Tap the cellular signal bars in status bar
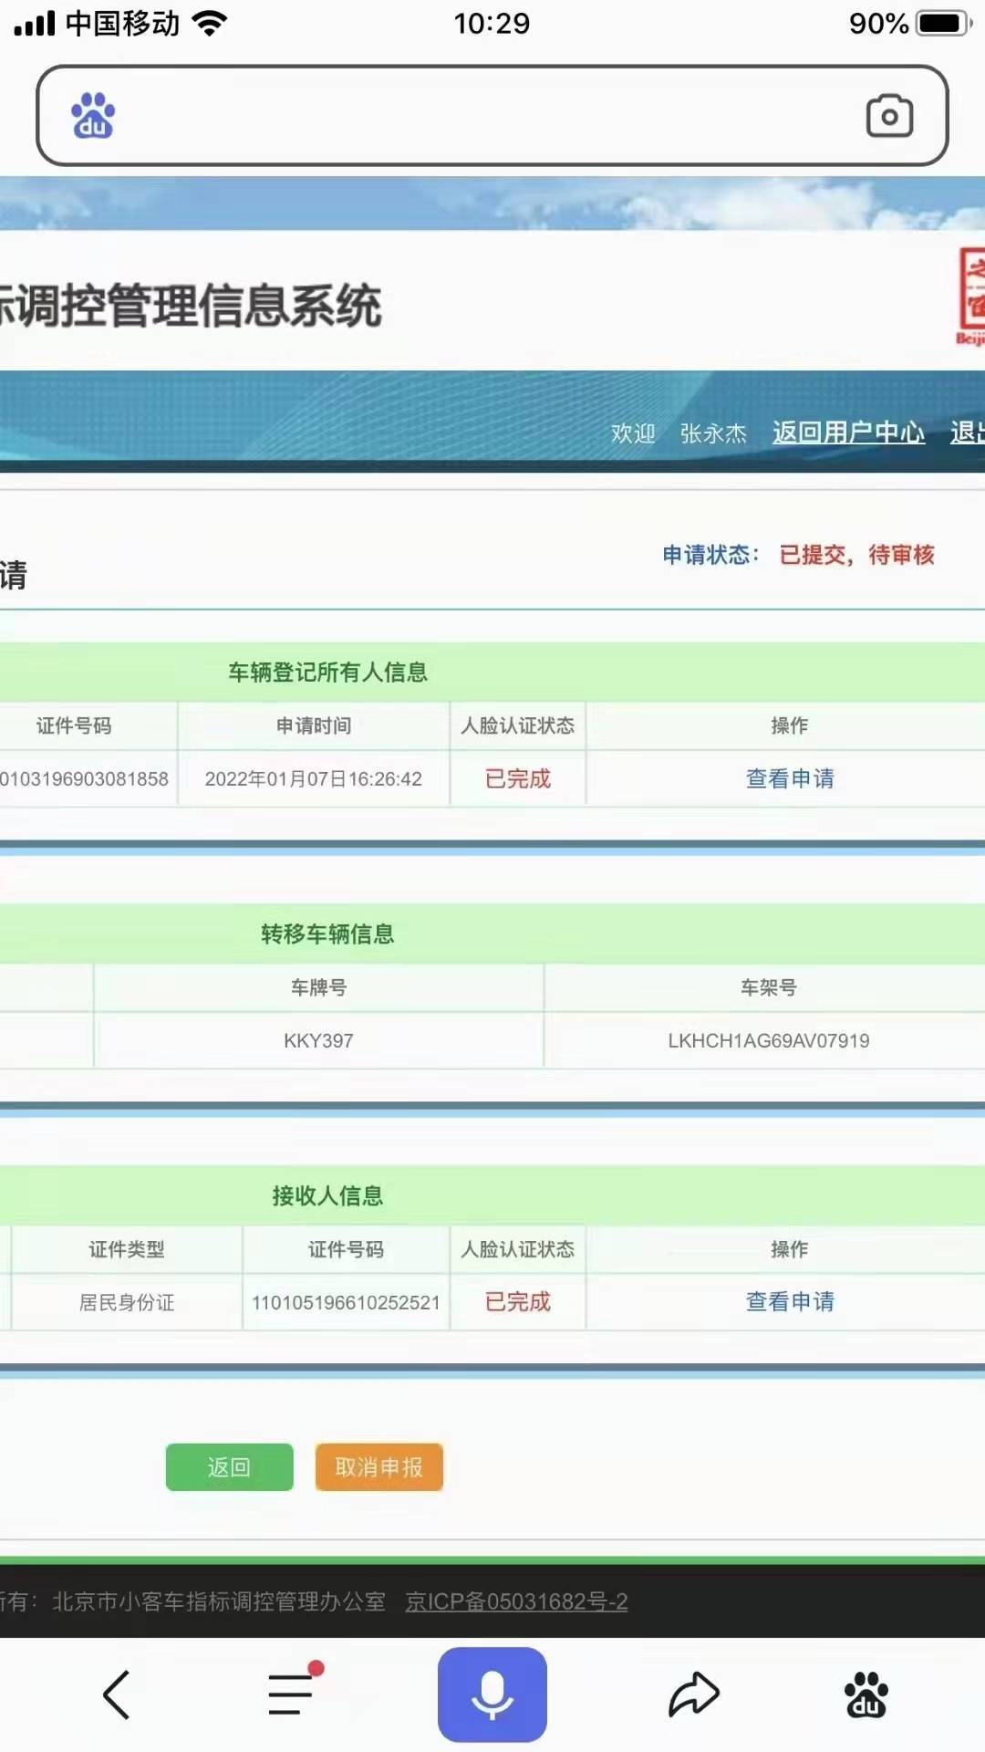Screen dimensions: 985x1752 point(35,23)
